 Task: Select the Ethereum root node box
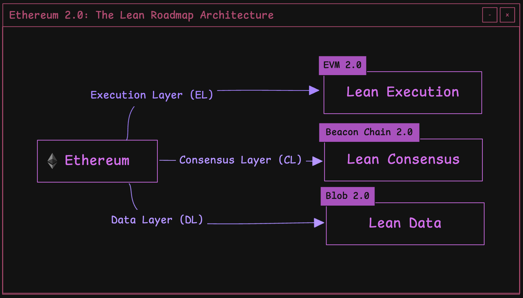pos(97,161)
